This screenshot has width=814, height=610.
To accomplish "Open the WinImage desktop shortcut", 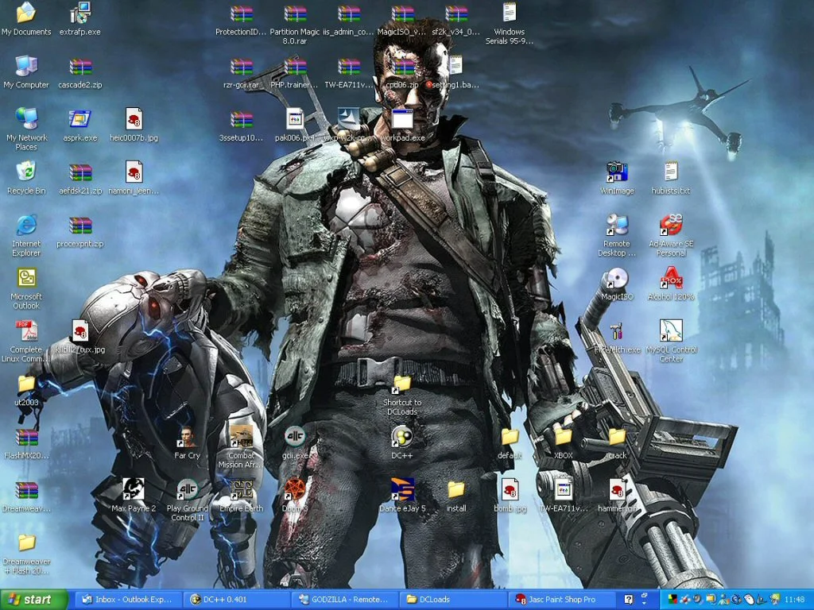I will (x=616, y=173).
